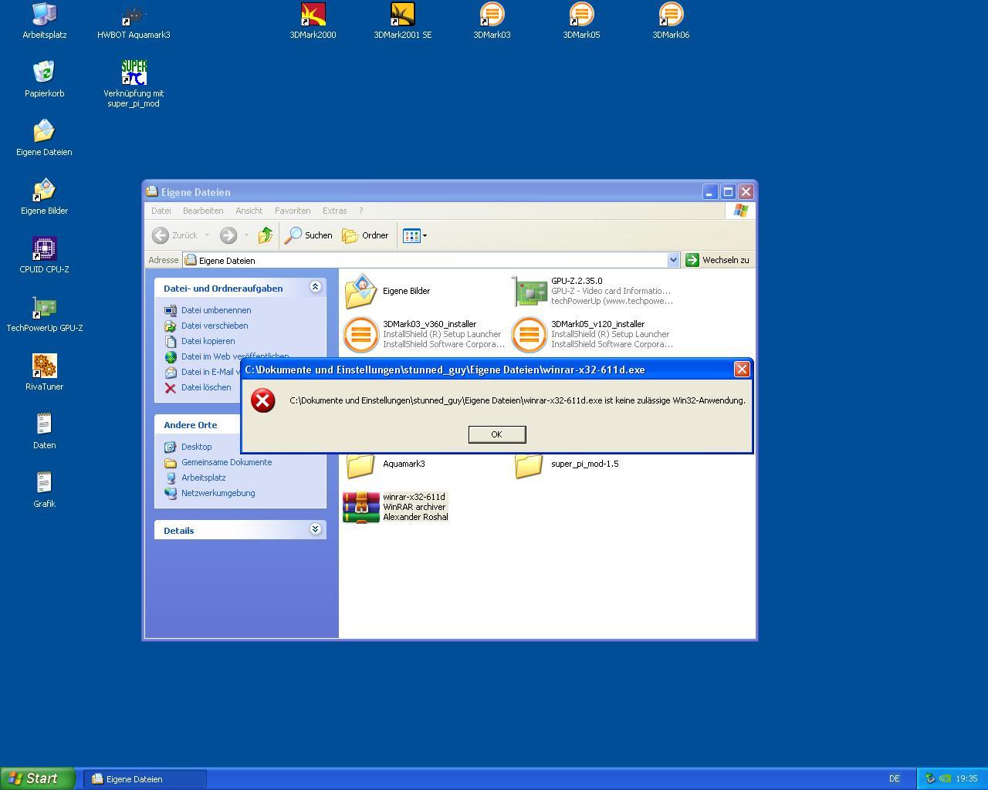Open the Suchen search tool
988x790 pixels.
point(308,235)
